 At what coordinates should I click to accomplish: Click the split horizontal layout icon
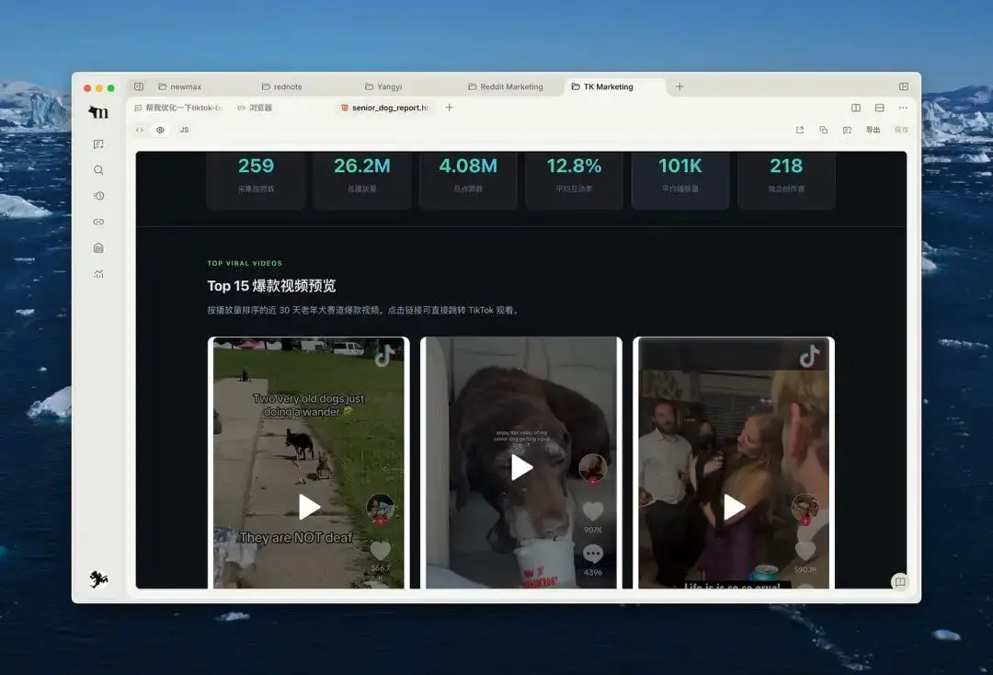880,108
